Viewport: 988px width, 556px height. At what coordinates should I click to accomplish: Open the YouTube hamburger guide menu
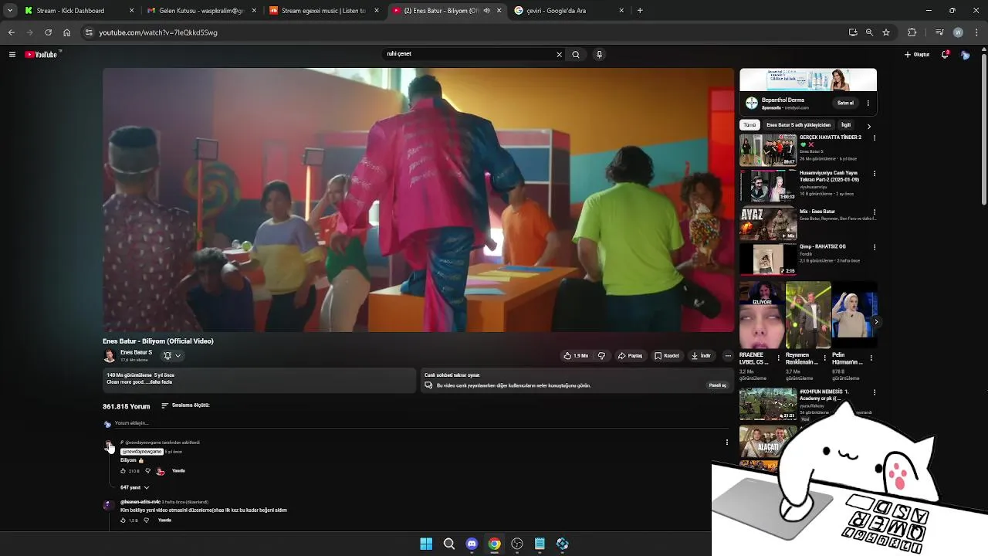click(x=12, y=55)
